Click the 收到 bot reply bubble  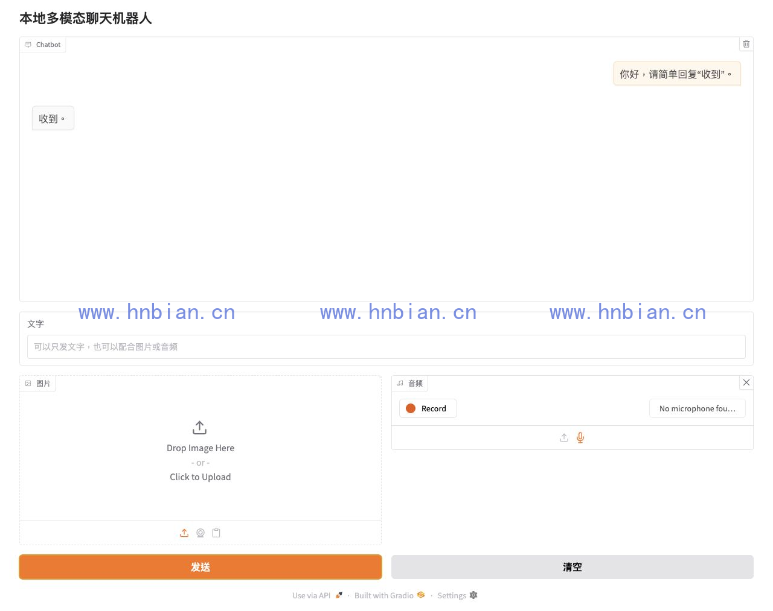pos(53,118)
